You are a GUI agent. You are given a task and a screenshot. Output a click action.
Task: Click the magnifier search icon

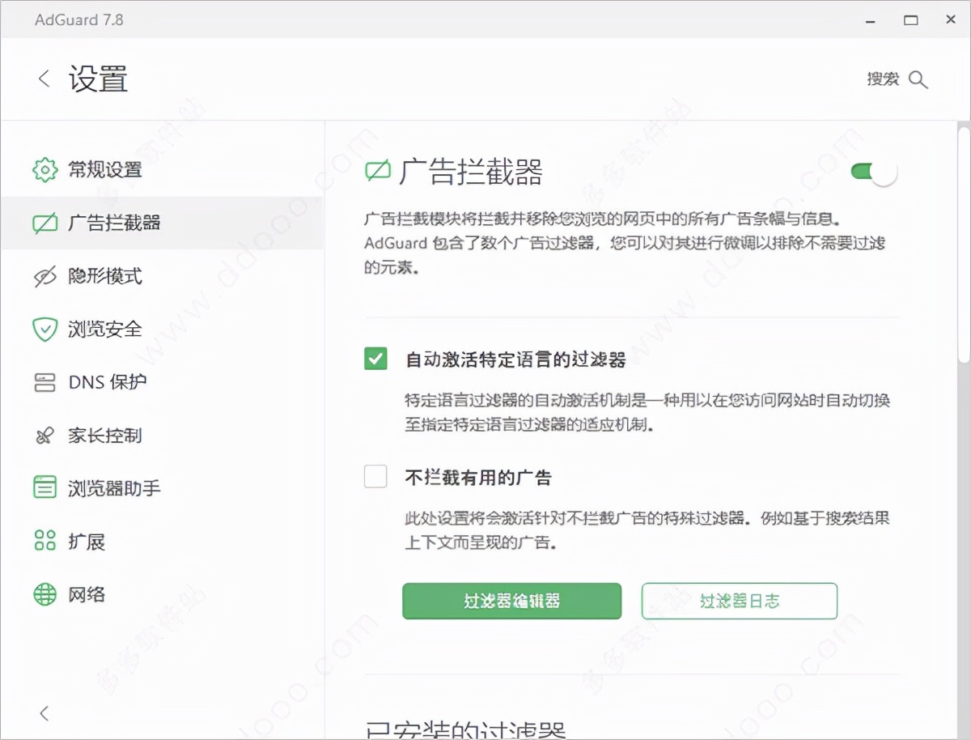click(x=918, y=79)
